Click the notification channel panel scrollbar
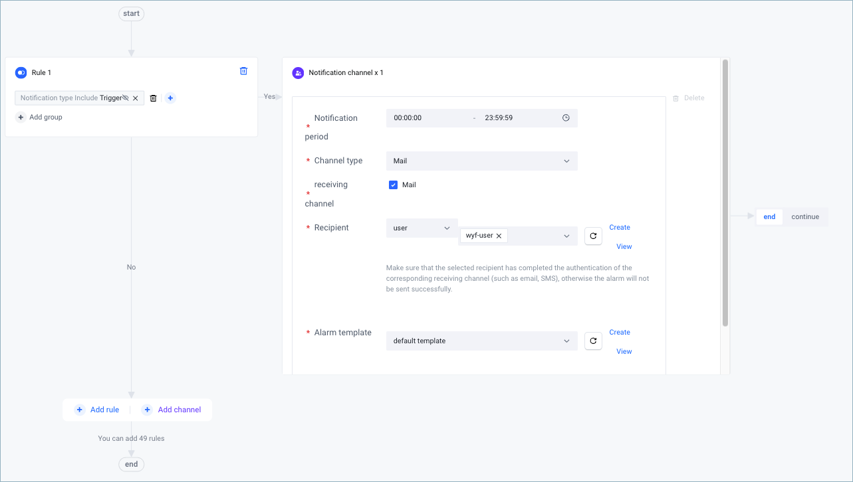This screenshot has width=853, height=482. (x=725, y=193)
